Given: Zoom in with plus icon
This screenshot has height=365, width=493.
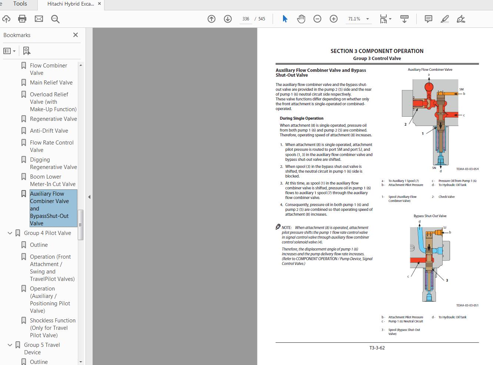Looking at the screenshot, I should coord(334,19).
